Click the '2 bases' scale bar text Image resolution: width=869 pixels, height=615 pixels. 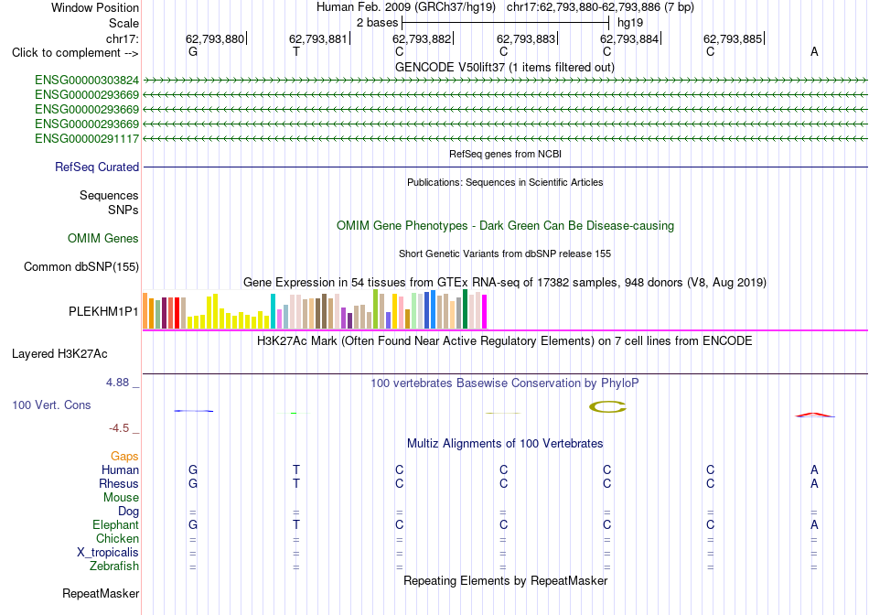(x=377, y=23)
